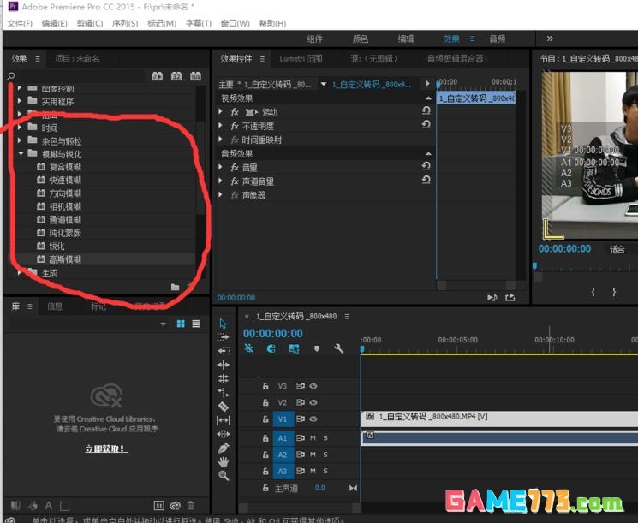638x523 pixels.
Task: Open the 序列(S) menu
Action: 125,23
